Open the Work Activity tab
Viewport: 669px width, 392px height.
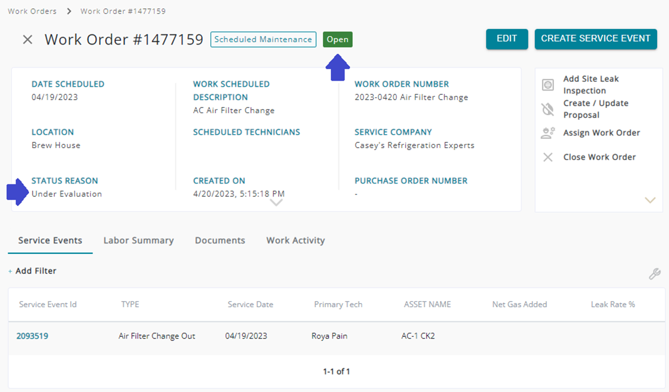pyautogui.click(x=296, y=241)
